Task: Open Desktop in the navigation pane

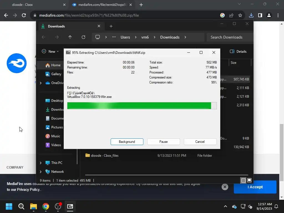Action: (x=54, y=101)
